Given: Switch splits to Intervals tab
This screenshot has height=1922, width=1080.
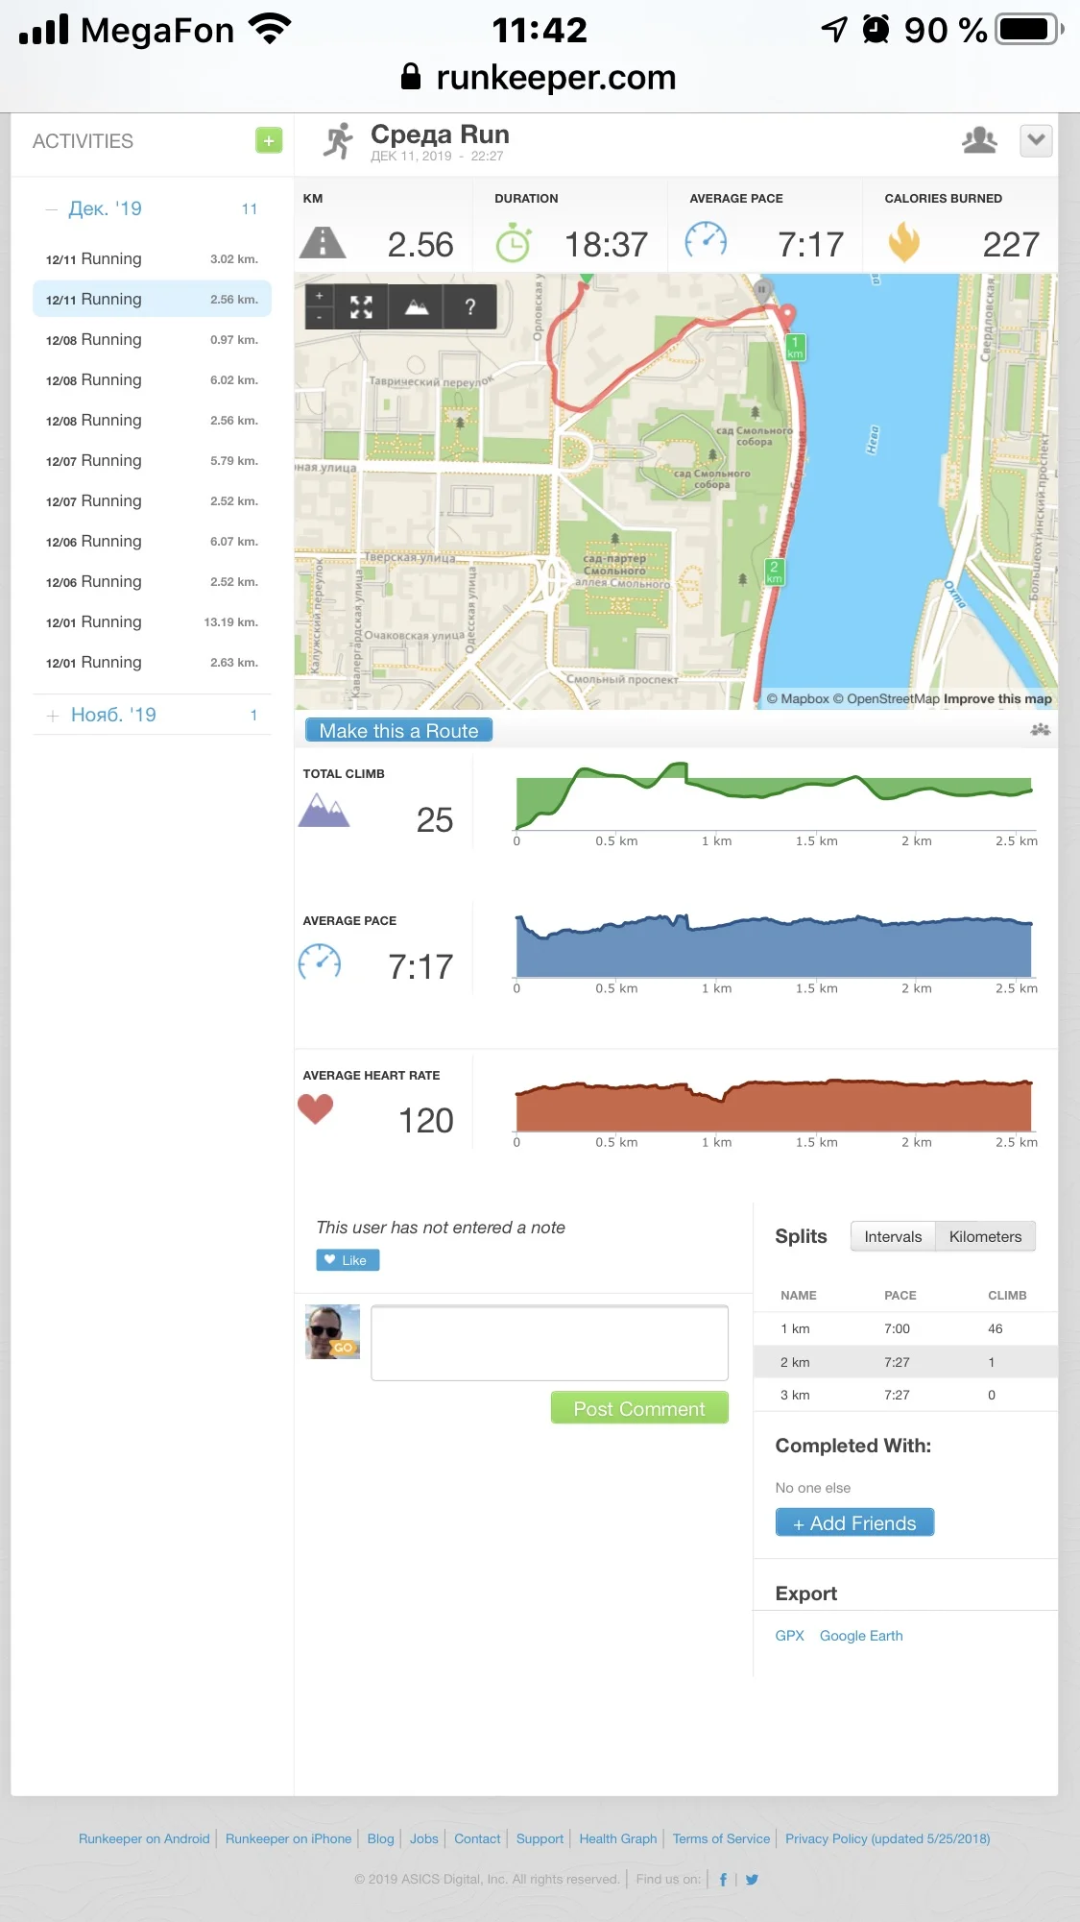Looking at the screenshot, I should pyautogui.click(x=893, y=1236).
